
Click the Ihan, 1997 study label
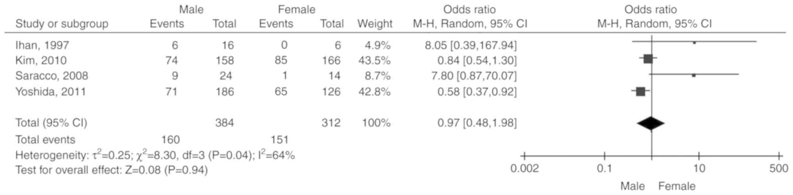click(x=42, y=46)
